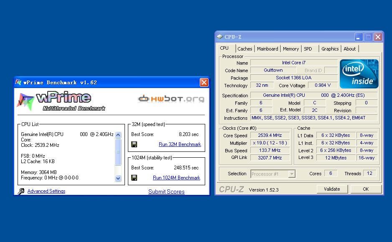Click the wrench icon beside Advanced Settings
Screen dimensions: 392x242
click(21, 191)
